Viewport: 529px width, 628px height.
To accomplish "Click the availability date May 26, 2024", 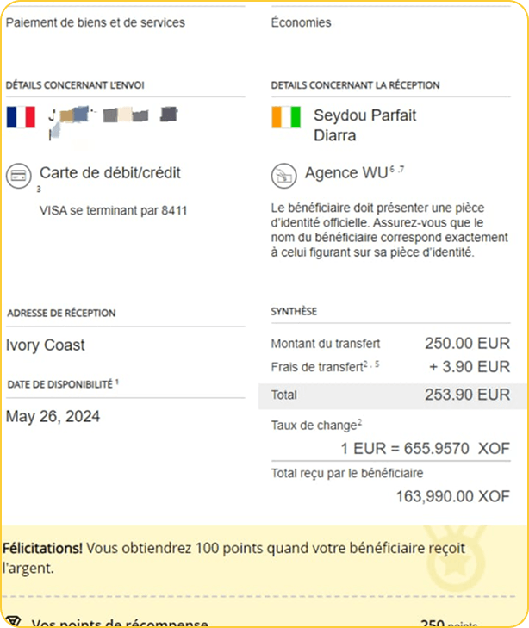I will click(53, 417).
